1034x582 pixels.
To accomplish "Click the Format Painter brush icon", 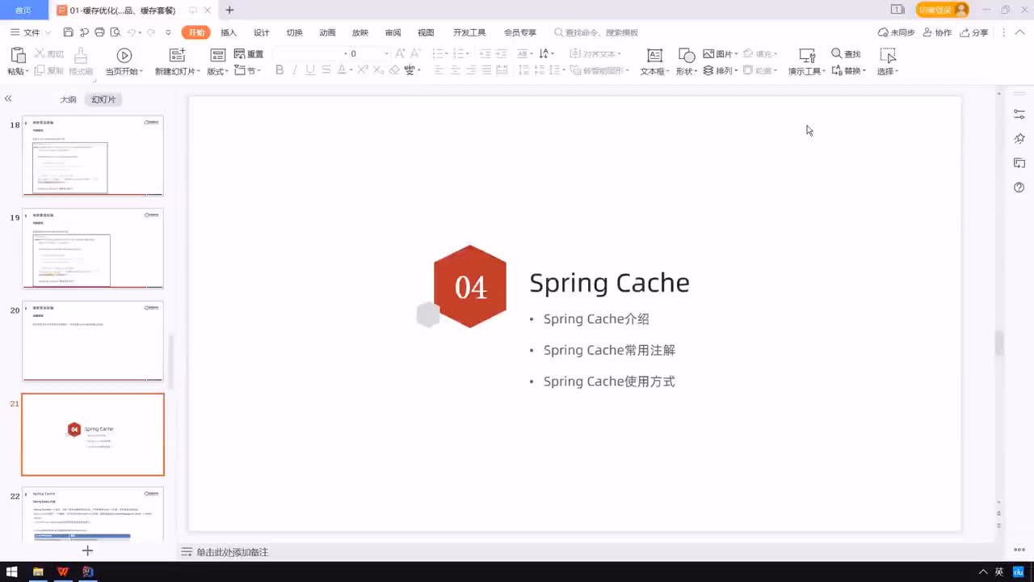I will pos(81,55).
